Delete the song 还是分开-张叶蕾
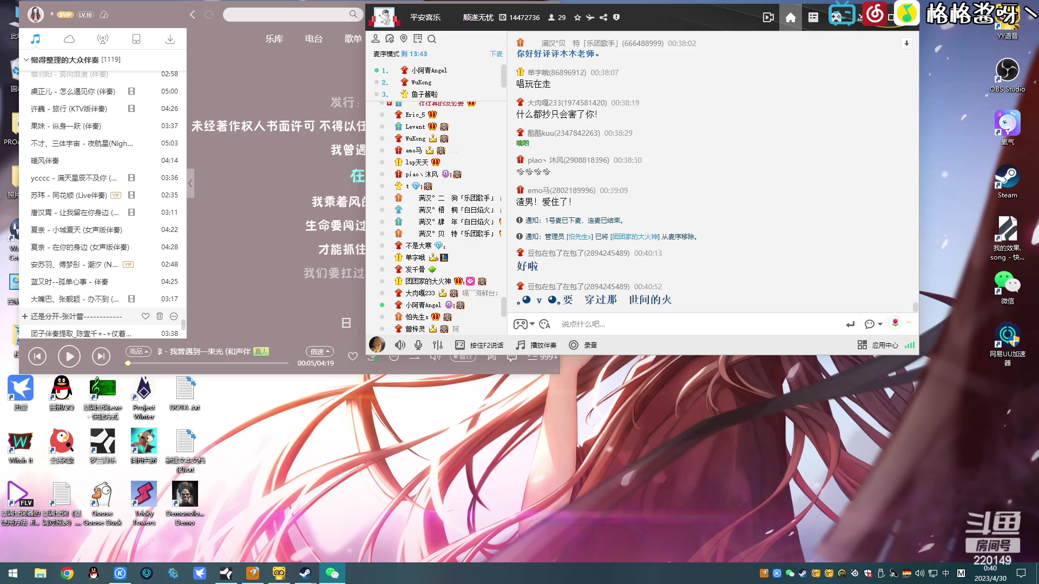Screen dimensions: 1039x584 coord(160,316)
